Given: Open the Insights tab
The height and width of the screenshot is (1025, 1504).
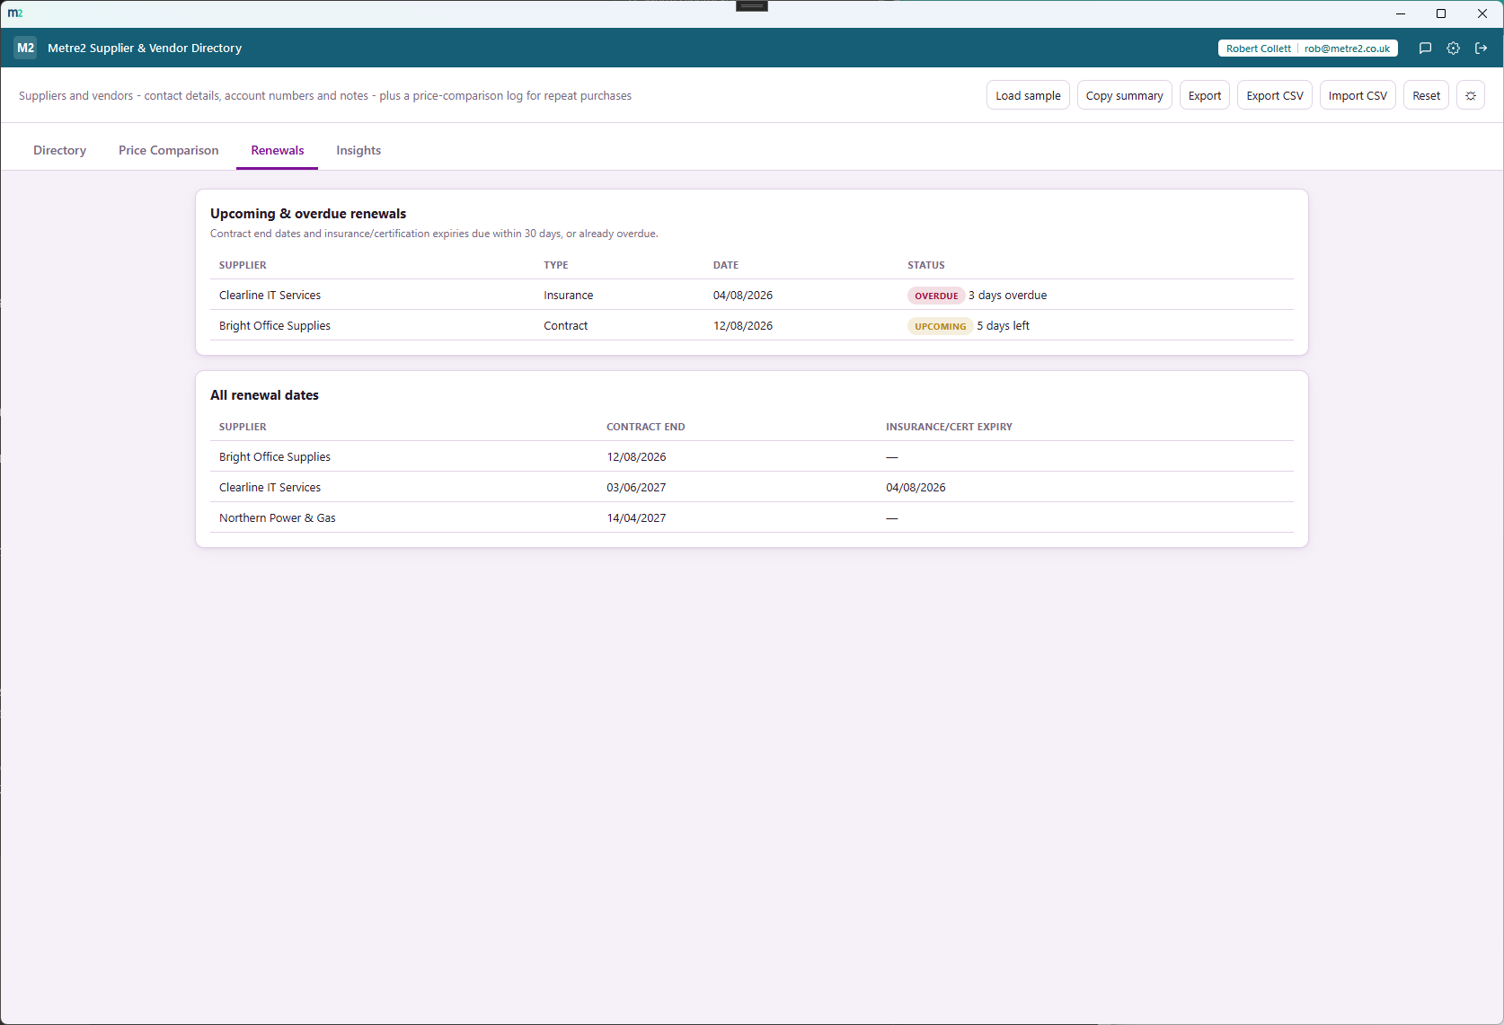Looking at the screenshot, I should (358, 150).
